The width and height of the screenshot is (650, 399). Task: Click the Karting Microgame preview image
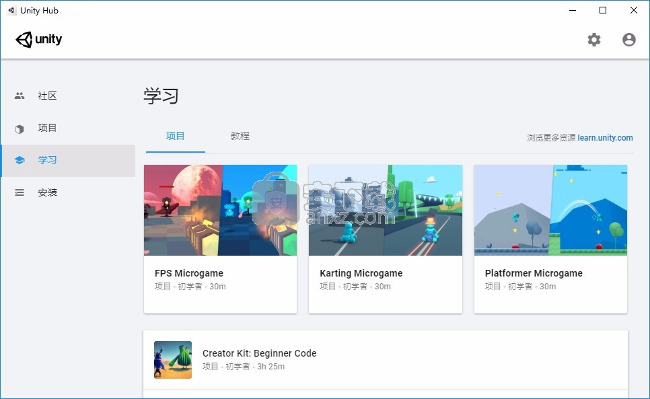(385, 210)
